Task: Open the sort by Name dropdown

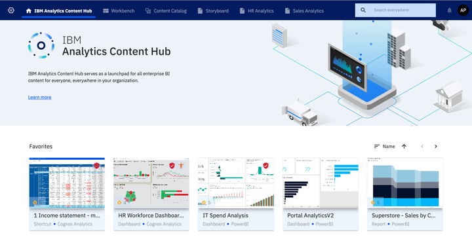Action: coord(389,147)
